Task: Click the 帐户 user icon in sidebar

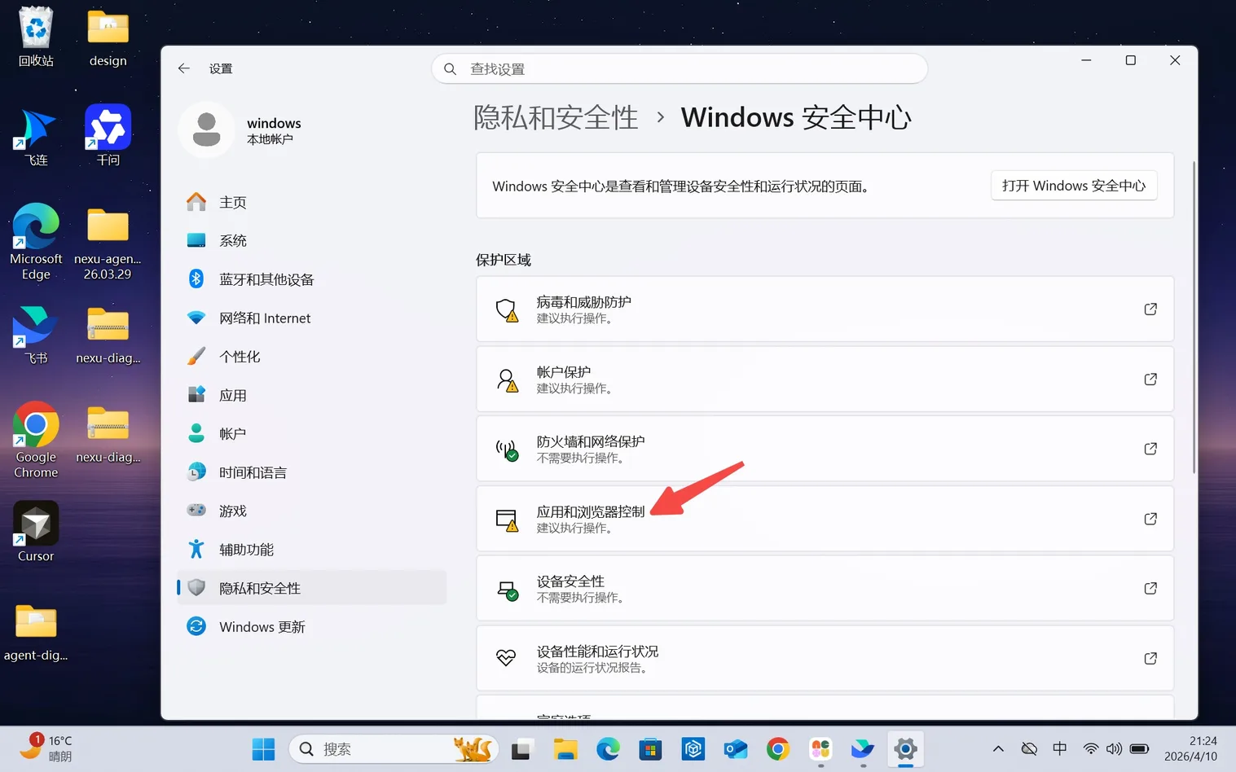Action: (x=196, y=432)
